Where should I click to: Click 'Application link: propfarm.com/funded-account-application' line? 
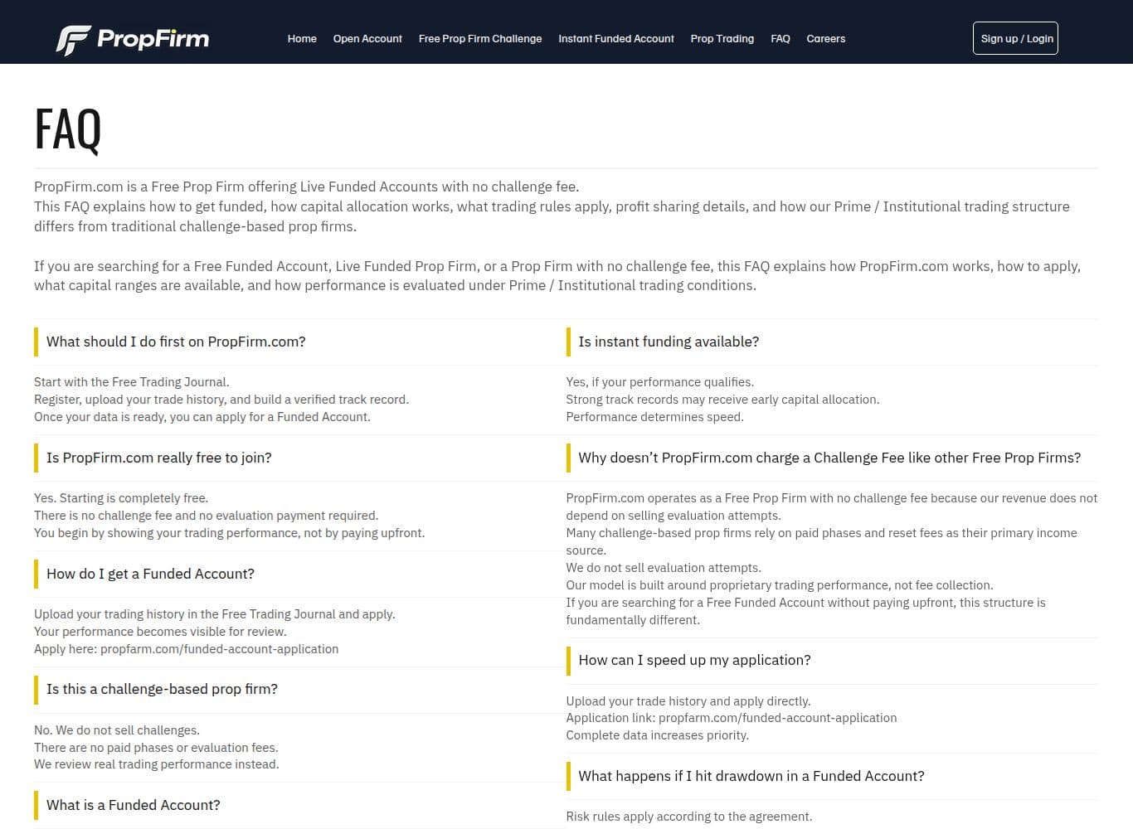[732, 718]
